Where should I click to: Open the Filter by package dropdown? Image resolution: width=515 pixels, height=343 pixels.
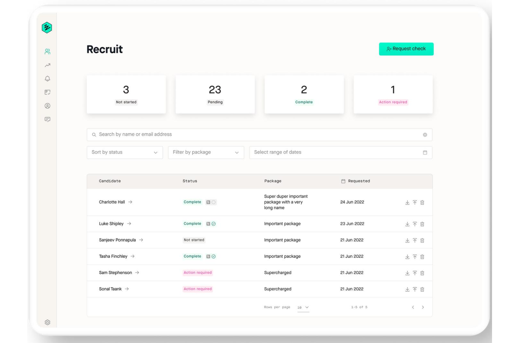pyautogui.click(x=206, y=152)
